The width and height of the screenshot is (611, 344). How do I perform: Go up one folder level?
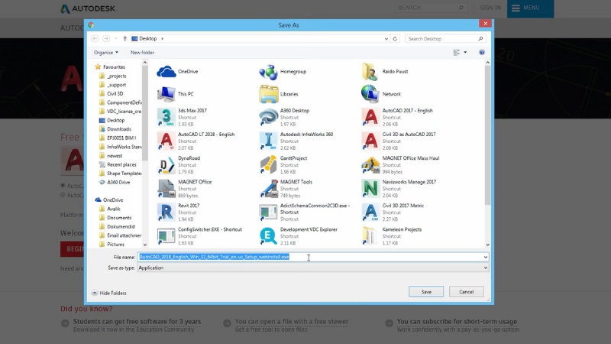point(124,39)
